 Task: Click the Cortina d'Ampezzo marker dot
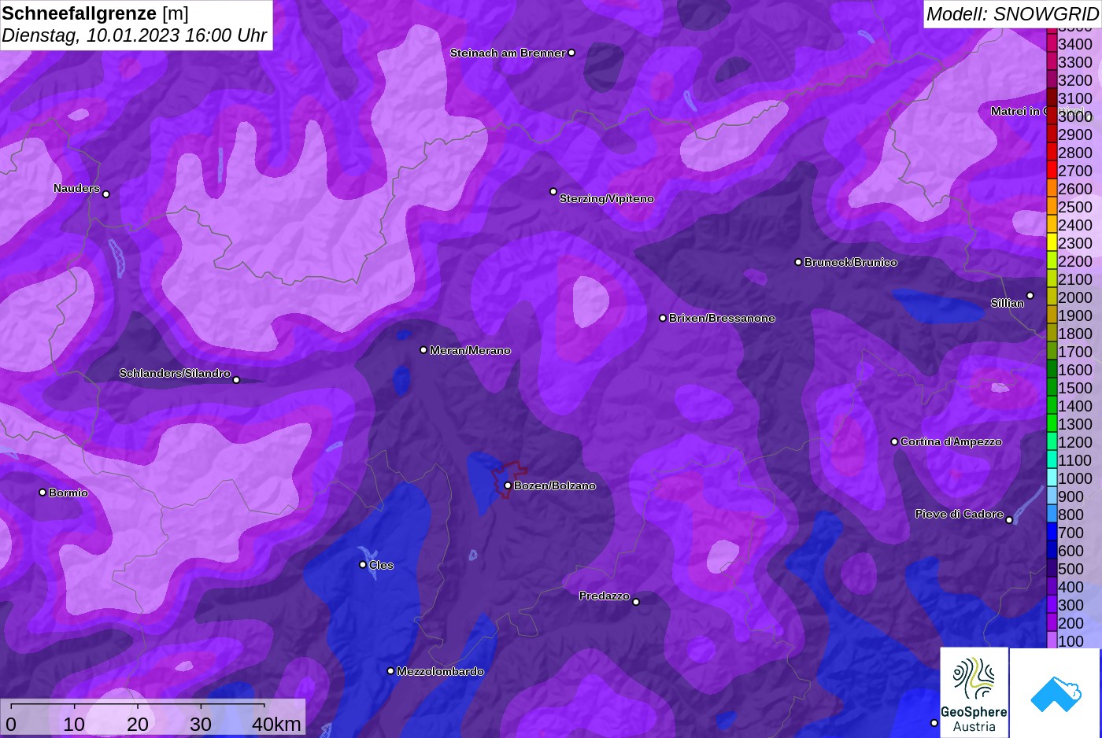tap(894, 441)
